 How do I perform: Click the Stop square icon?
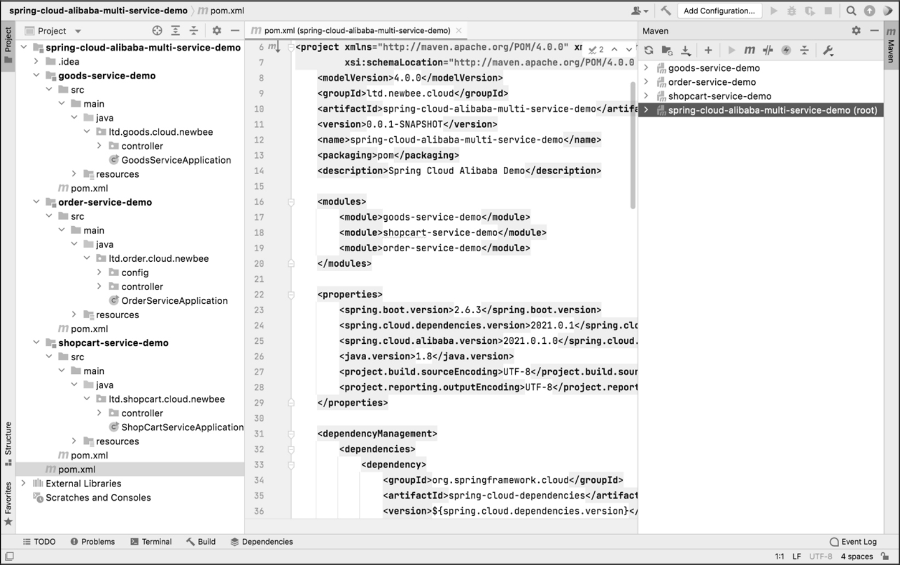point(828,10)
